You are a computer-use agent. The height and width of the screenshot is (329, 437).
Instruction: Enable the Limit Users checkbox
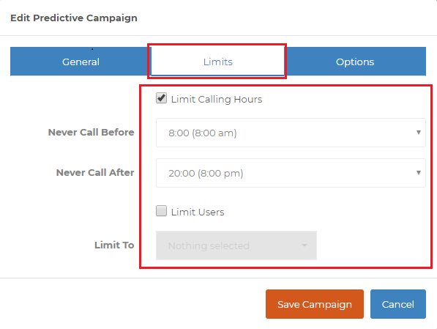161,211
